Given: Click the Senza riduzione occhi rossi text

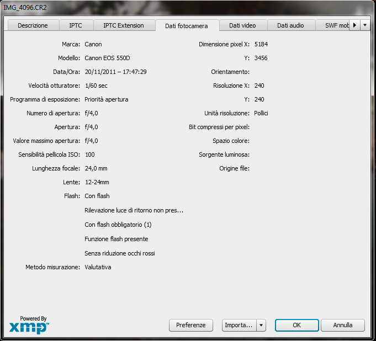Looking at the screenshot, I should pos(120,253).
